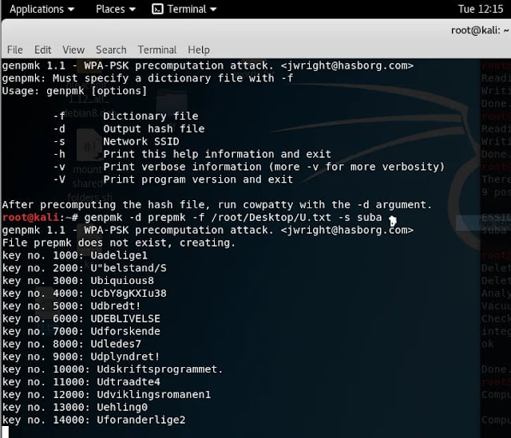Image resolution: width=511 pixels, height=438 pixels.
Task: Click the '-d Output hash file' option line
Action: pyautogui.click(x=129, y=128)
